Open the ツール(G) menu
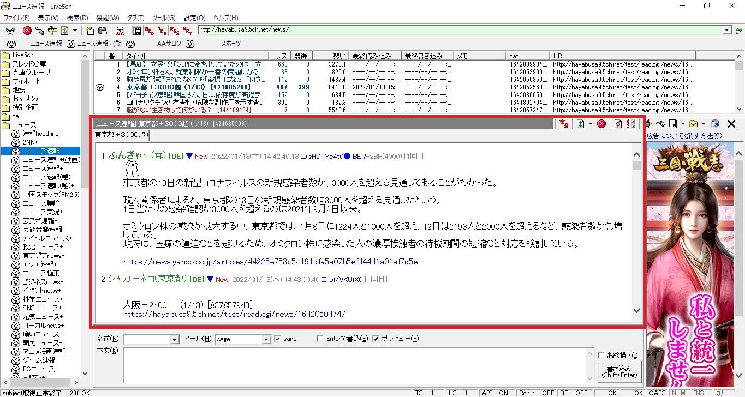Image resolution: width=745 pixels, height=397 pixels. 163,18
